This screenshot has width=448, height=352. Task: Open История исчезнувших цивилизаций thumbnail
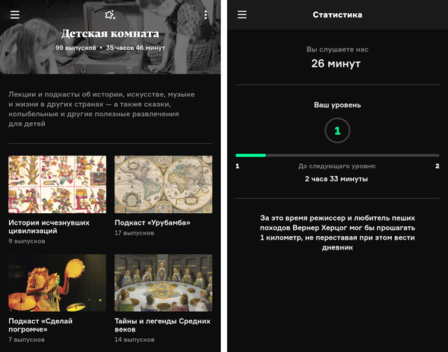tap(57, 184)
